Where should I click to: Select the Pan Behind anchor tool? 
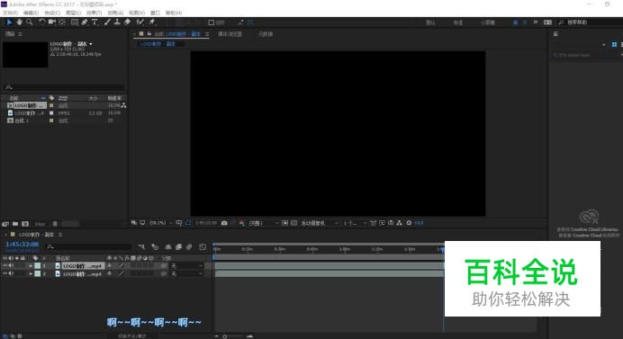tap(62, 22)
